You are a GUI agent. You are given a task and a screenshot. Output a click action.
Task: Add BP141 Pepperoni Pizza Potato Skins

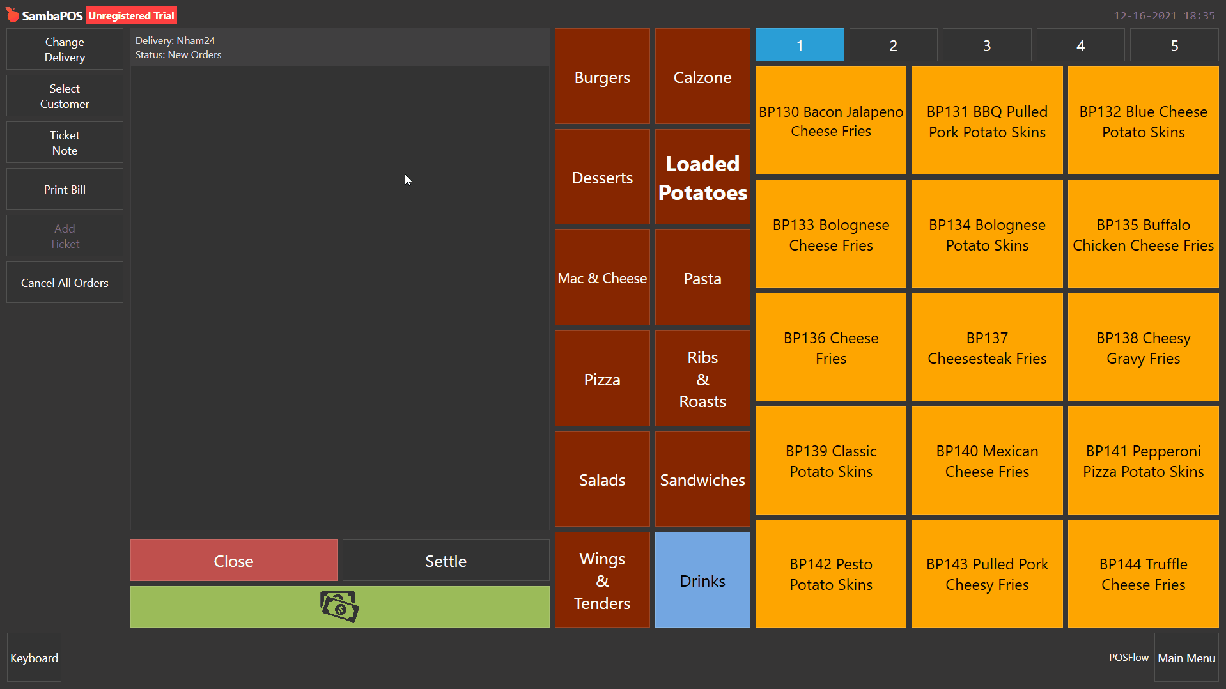1143,460
